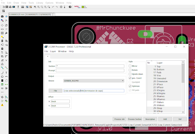
Task: Click the output file path field
Action: (94, 91)
